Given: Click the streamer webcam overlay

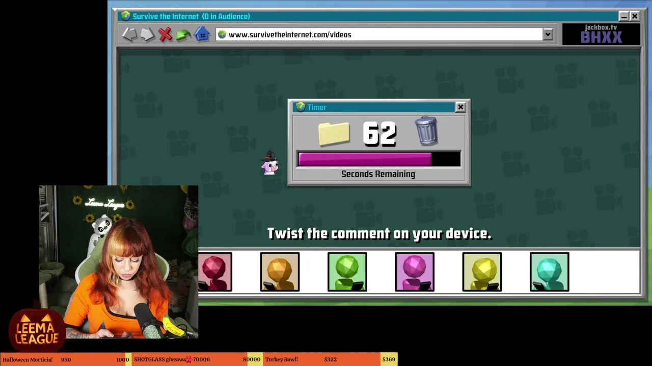Looking at the screenshot, I should click(118, 262).
